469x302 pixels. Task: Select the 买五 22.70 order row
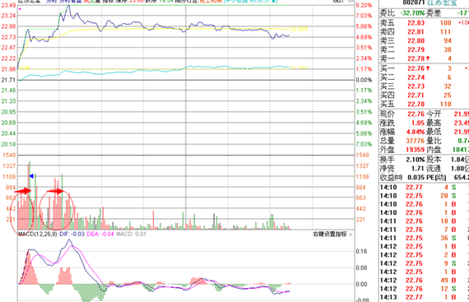(424, 104)
